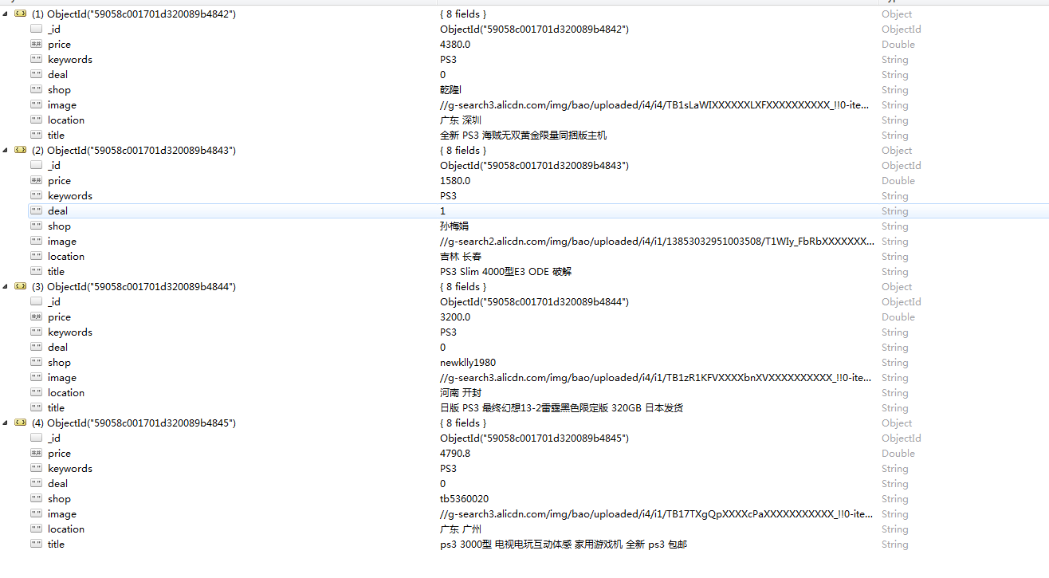1049x578 pixels.
Task: Click the String icon for location 广东 广州
Action: [36, 529]
